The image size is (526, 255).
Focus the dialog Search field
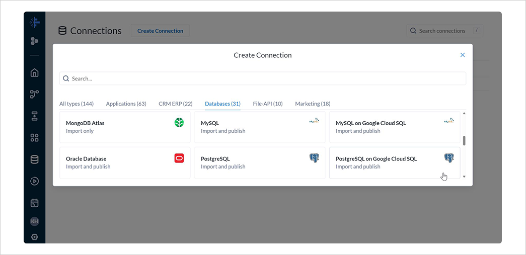(263, 78)
